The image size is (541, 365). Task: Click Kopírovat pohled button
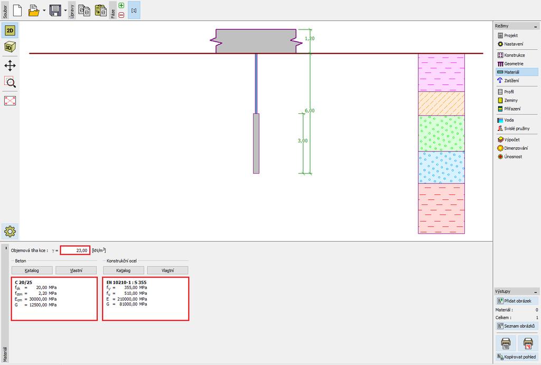click(x=517, y=357)
